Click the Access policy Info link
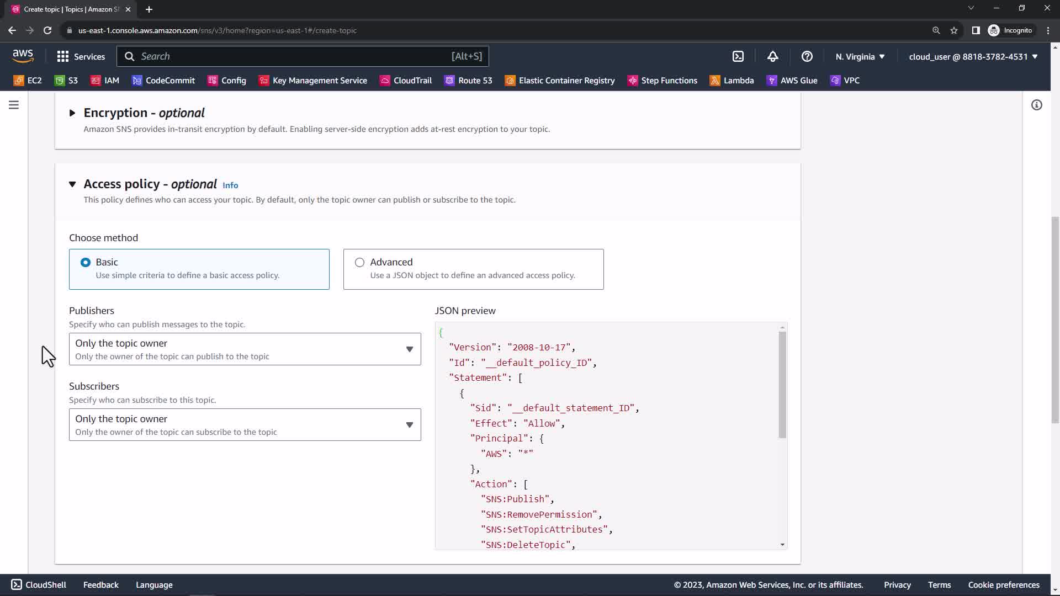 [x=230, y=185]
